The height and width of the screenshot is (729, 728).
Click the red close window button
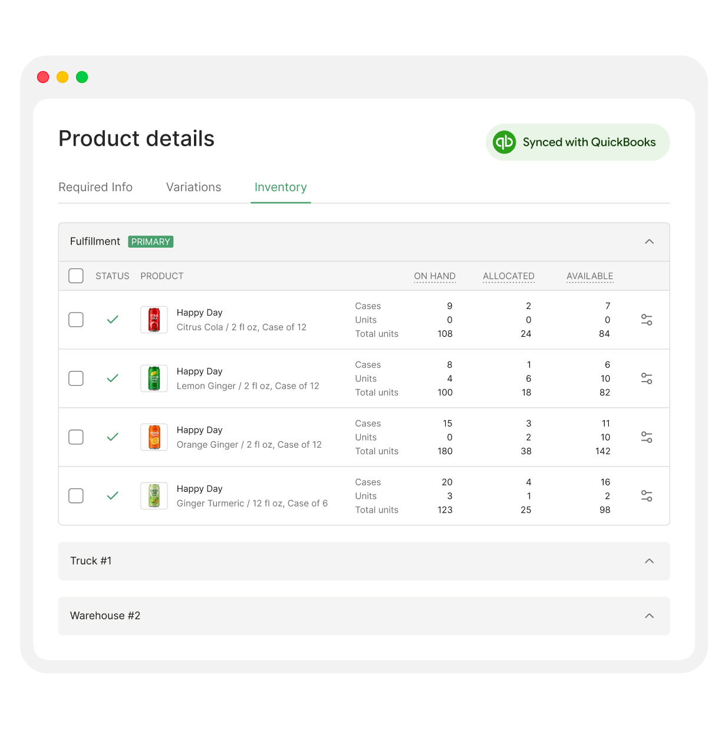tap(43, 77)
